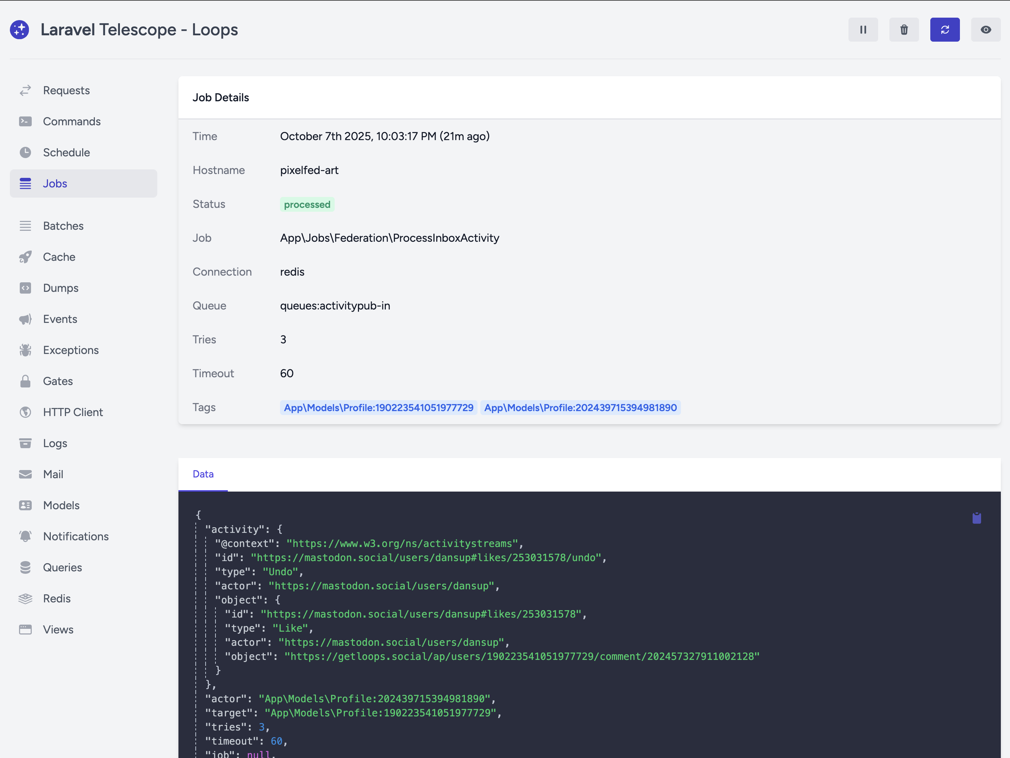
Task: Toggle auto-refresh button in header
Action: click(944, 30)
